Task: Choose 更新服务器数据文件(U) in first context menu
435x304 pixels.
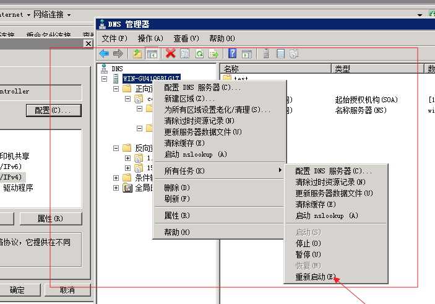Action: pyautogui.click(x=219, y=132)
